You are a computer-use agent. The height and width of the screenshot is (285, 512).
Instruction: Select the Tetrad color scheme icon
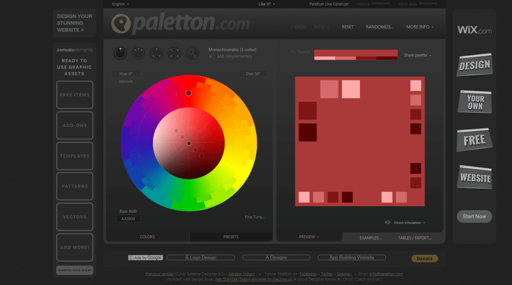[x=174, y=53]
